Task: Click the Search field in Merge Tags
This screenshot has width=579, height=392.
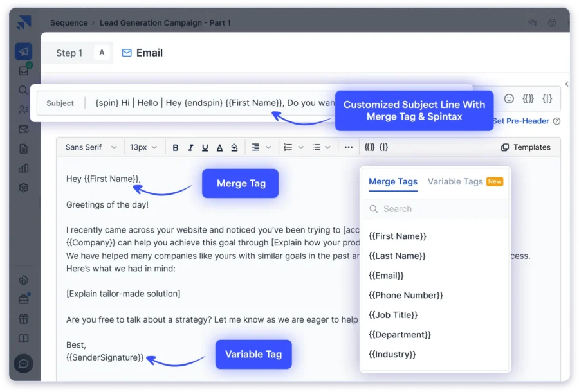Action: click(x=436, y=209)
